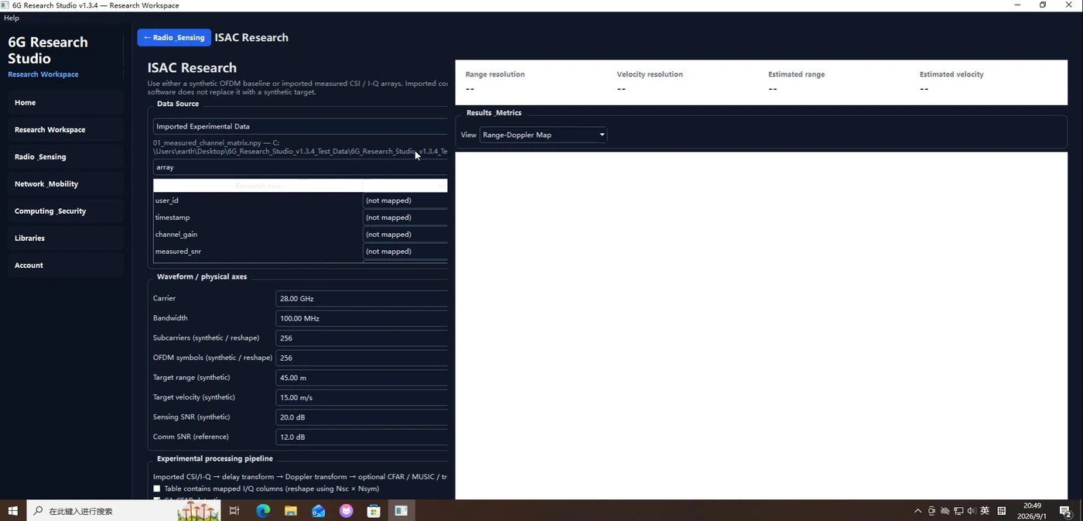Open the Windows Start menu
The width and height of the screenshot is (1083, 521).
(x=12, y=511)
